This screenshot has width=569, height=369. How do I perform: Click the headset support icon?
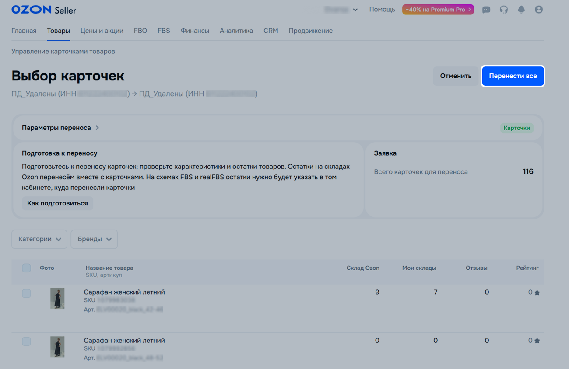[x=504, y=10]
